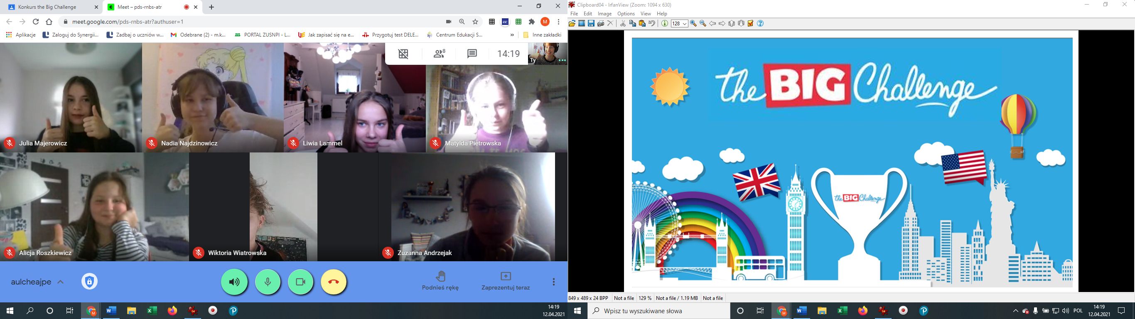Open Word from the right taskbar

(x=801, y=311)
